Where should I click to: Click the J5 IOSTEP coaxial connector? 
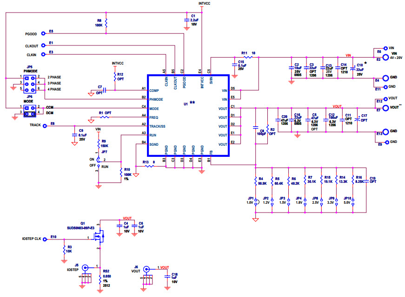point(86,268)
